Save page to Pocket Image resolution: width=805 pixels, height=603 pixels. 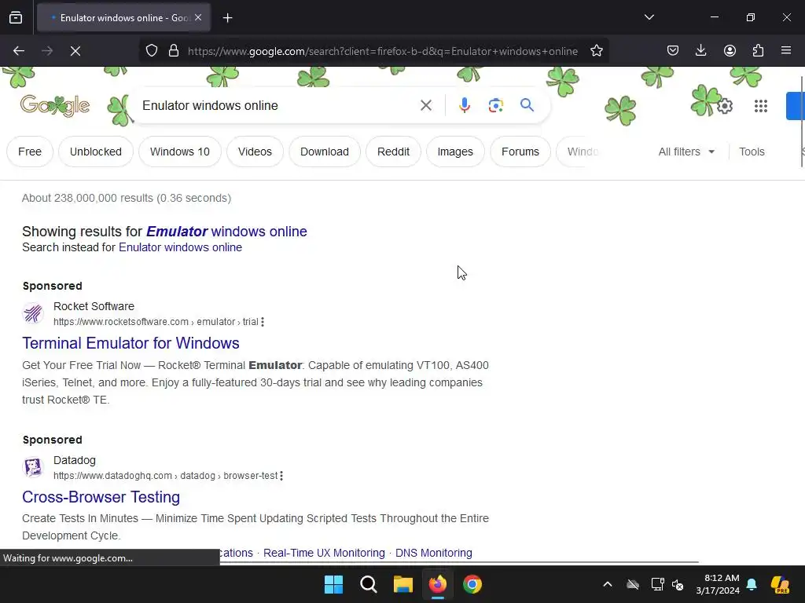coord(673,50)
